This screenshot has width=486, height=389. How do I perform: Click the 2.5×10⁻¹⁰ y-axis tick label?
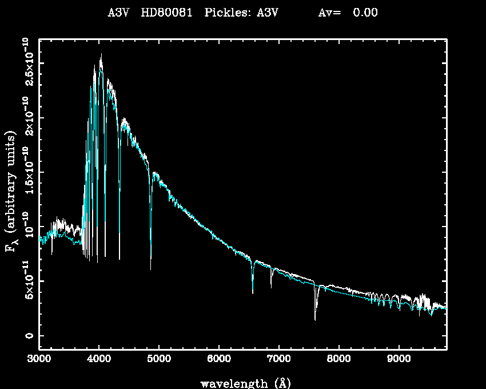[x=27, y=62]
